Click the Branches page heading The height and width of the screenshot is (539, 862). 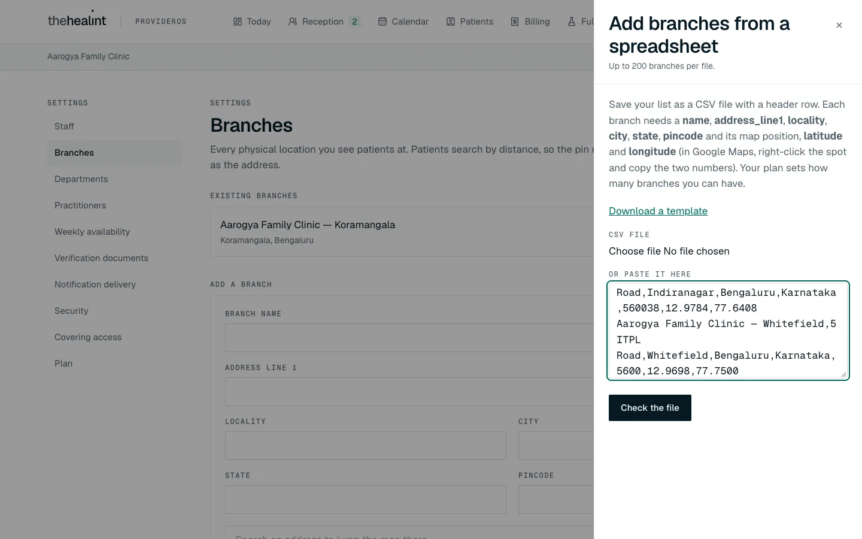(x=251, y=125)
